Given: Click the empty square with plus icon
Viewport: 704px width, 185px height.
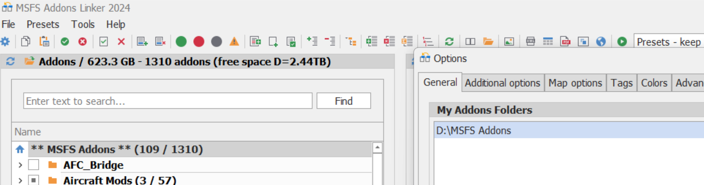Looking at the screenshot, I should [273, 42].
